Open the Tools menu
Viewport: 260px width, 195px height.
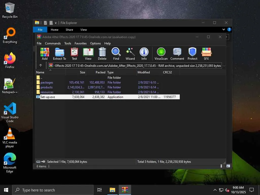(68, 43)
